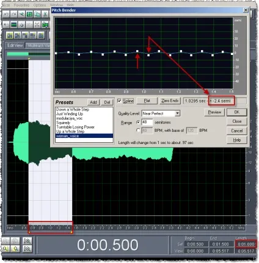
Task: Click the Close button in Pitch Bender
Action: 237,121
